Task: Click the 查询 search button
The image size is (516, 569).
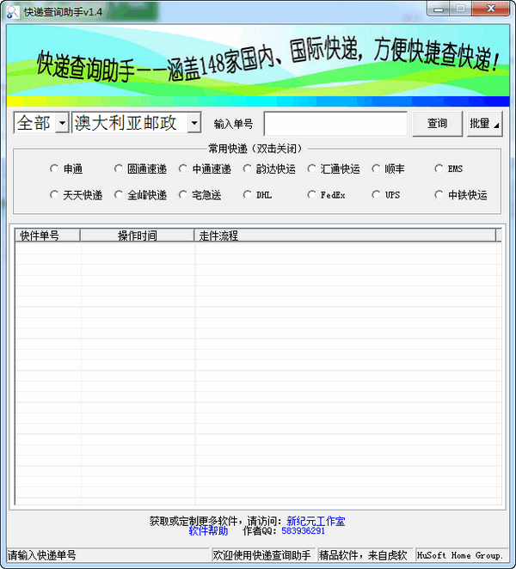Action: coord(437,124)
